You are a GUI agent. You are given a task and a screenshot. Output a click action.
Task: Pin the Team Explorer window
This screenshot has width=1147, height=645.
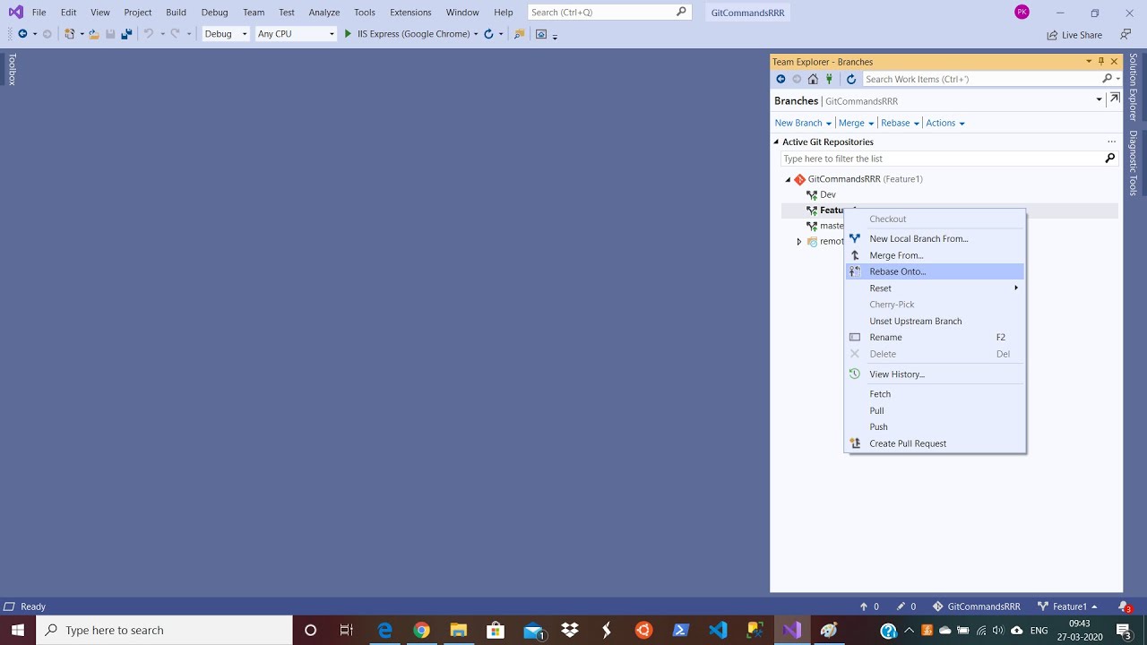coord(1101,62)
